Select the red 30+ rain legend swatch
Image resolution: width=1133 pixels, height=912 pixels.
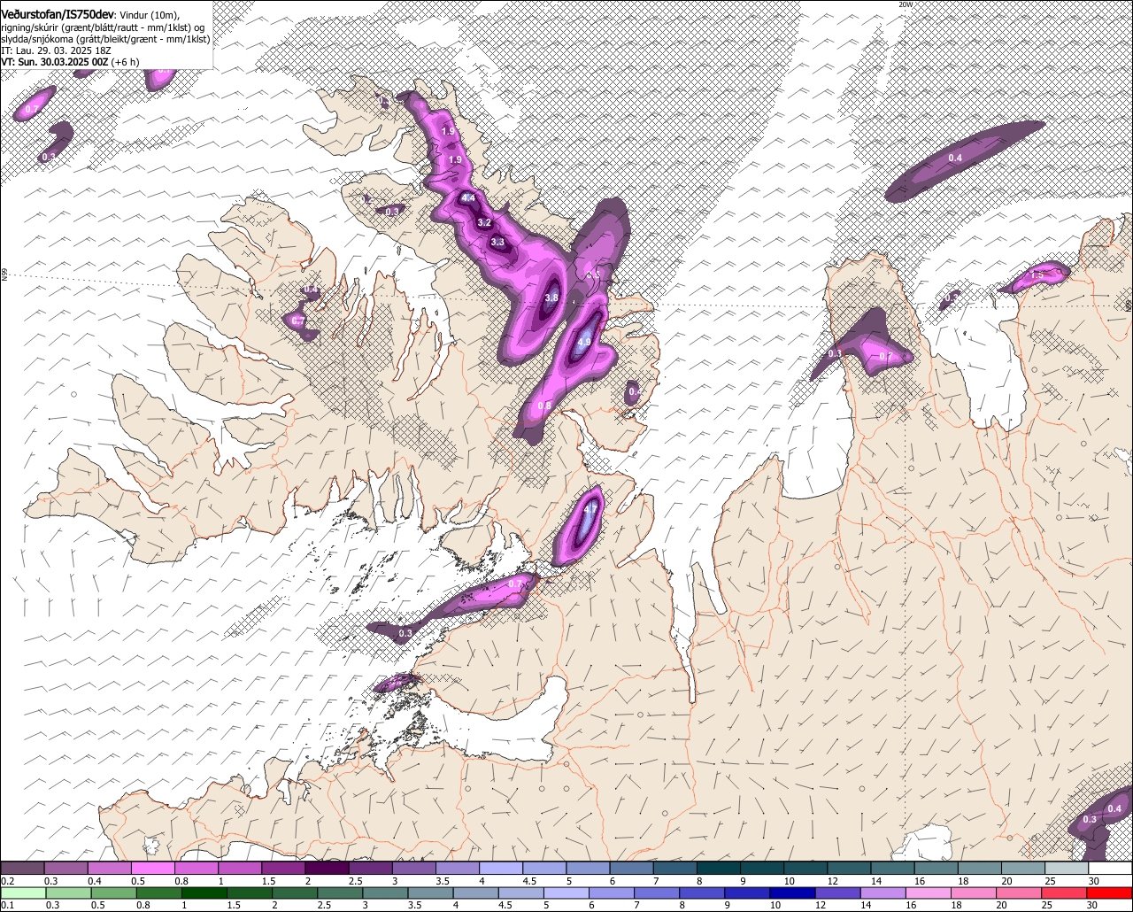[x=1110, y=893]
